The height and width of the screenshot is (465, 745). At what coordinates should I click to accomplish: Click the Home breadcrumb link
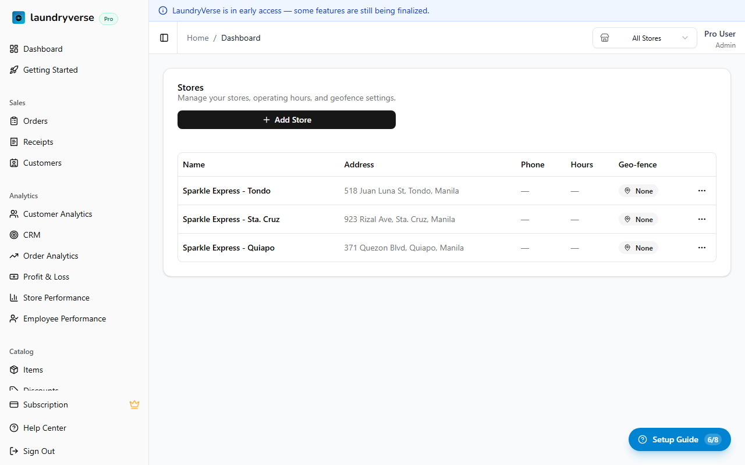tap(197, 38)
